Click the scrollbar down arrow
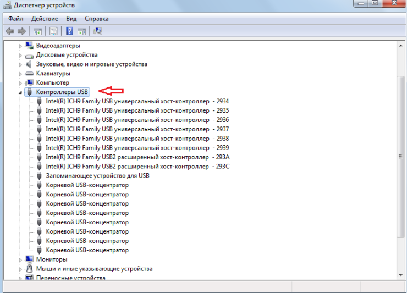407x293 pixels. click(401, 275)
